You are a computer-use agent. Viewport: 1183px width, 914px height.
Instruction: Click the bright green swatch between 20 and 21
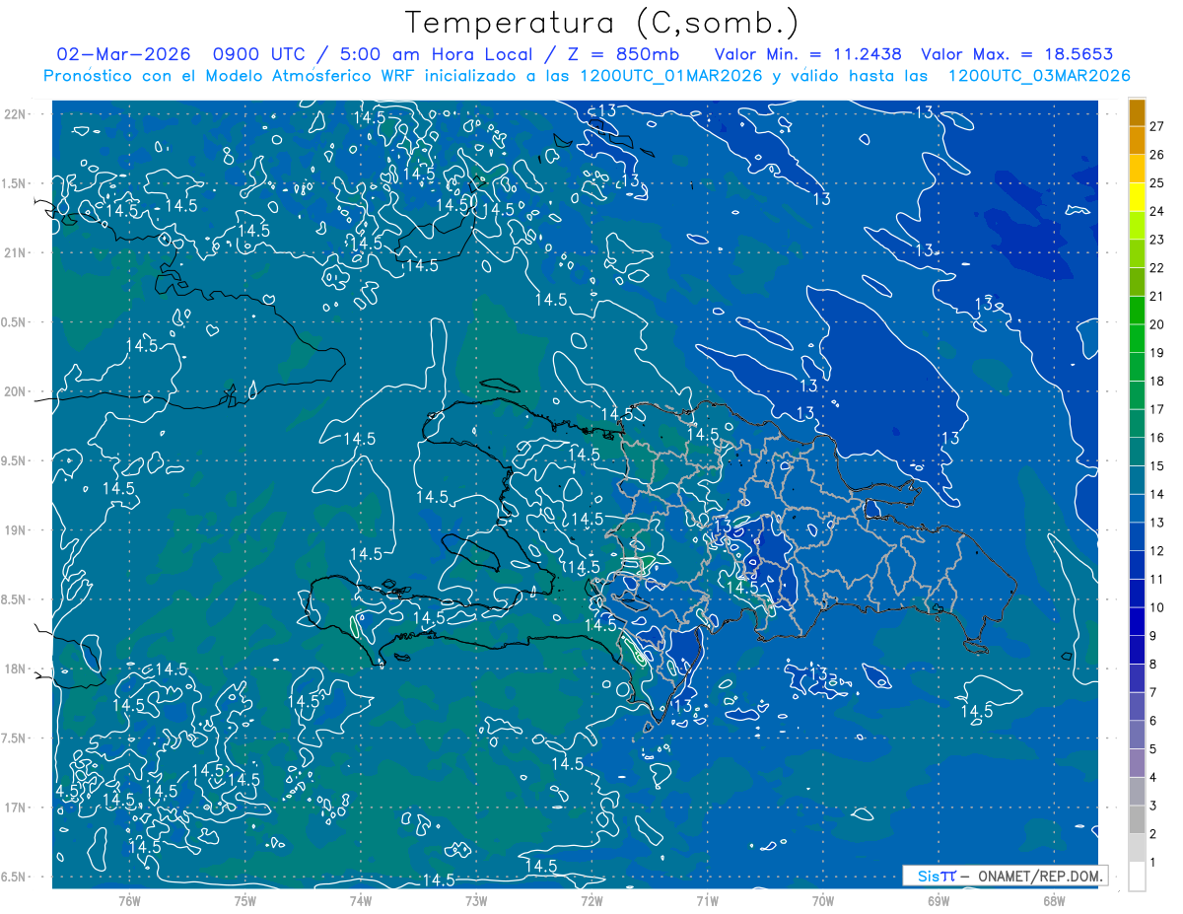tap(1137, 311)
